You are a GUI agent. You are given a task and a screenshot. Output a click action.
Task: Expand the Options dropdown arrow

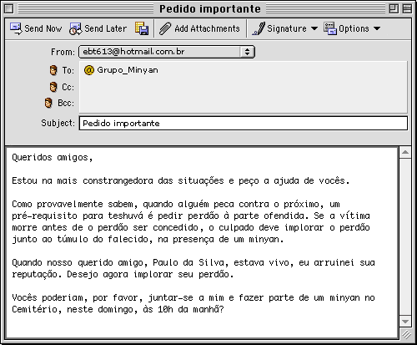(377, 28)
